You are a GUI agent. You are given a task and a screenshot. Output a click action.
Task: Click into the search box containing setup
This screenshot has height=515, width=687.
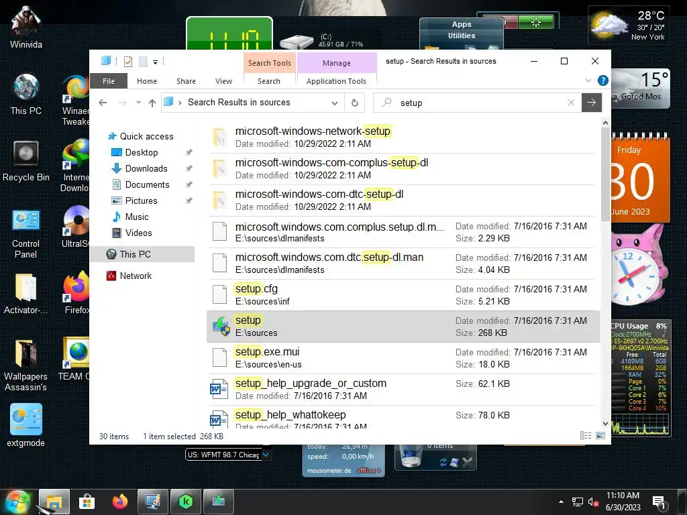(x=478, y=103)
